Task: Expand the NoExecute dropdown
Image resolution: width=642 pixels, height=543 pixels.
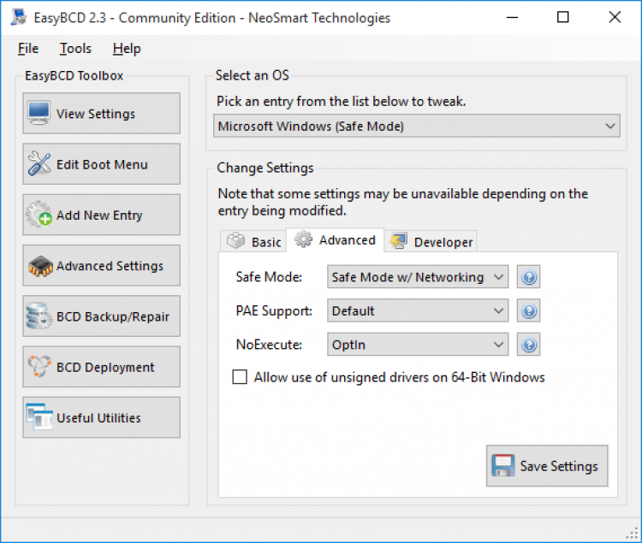Action: click(x=418, y=345)
